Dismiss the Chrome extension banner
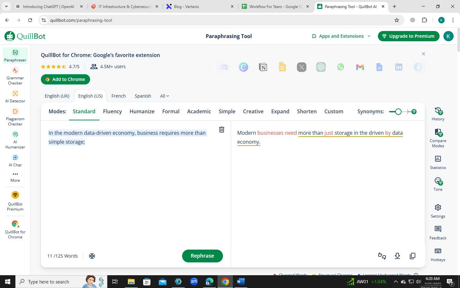Viewport: 460px width, 288px height. [x=424, y=54]
